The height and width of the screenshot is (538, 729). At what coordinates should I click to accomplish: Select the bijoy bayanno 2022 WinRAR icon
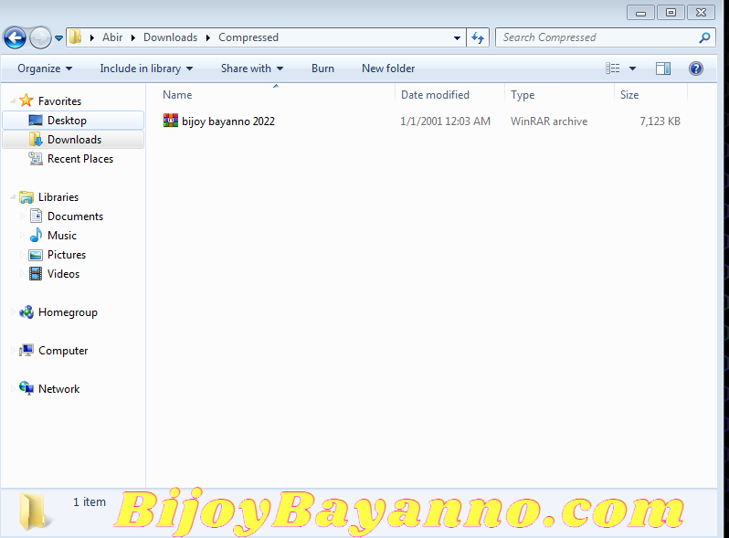171,121
